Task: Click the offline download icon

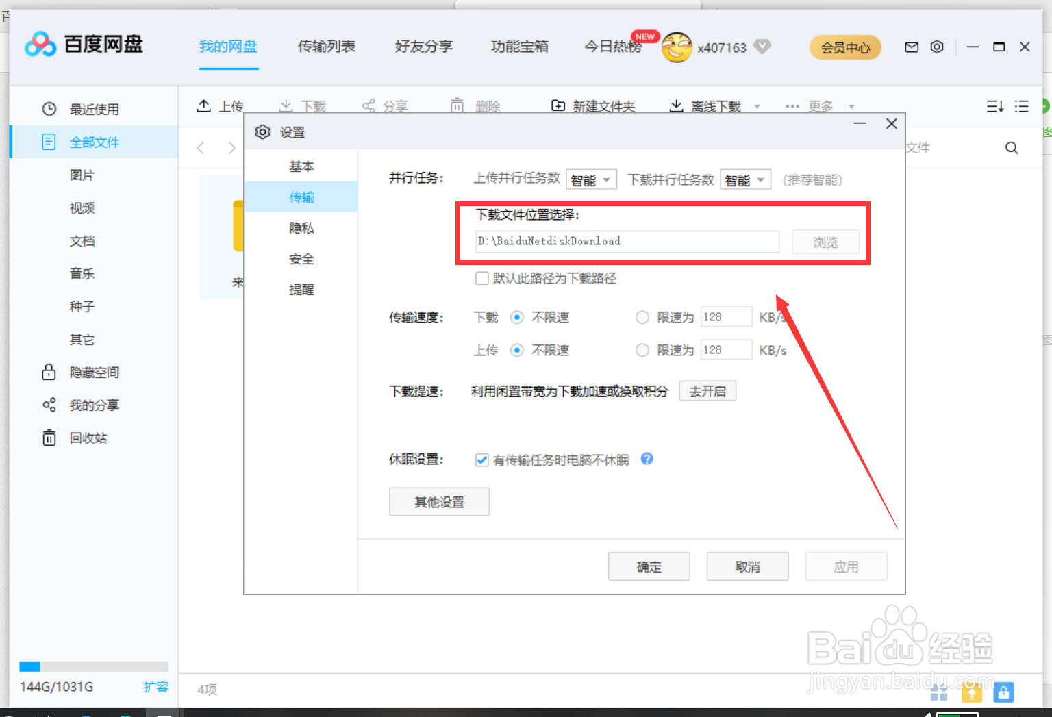Action: point(676,105)
